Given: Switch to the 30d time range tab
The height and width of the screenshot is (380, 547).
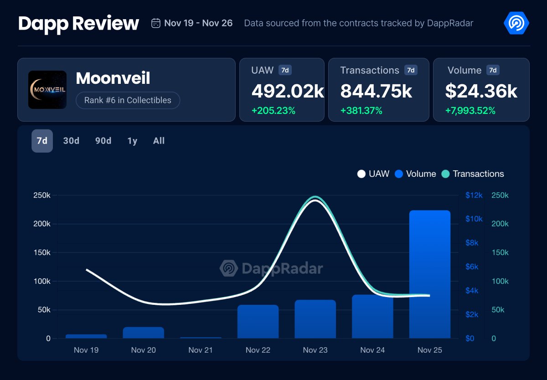Looking at the screenshot, I should [71, 141].
